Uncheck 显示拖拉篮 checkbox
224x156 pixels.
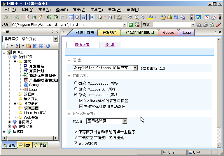pos(76,143)
